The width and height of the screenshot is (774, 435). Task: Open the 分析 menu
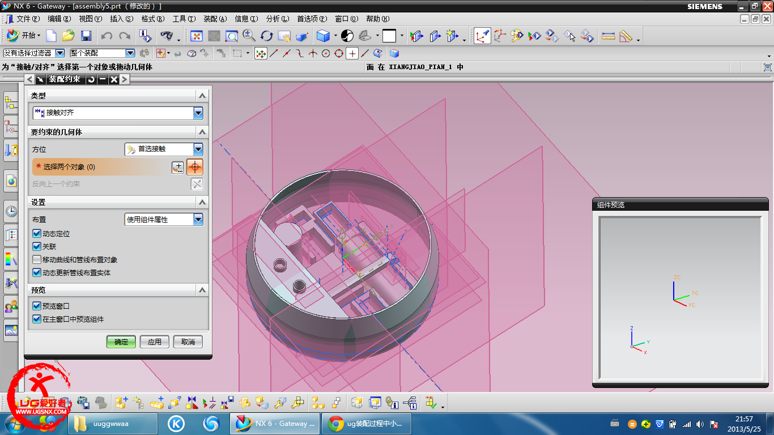pos(277,19)
